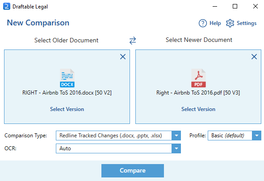Click the OCR Auto combo box
264x181 pixels.
pos(118,148)
